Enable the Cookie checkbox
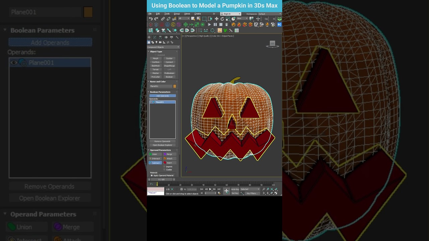 click(x=164, y=170)
